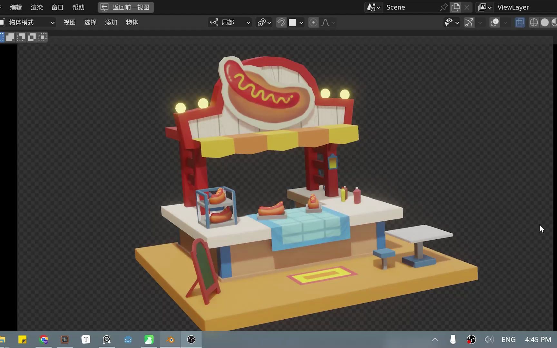
Task: Open the 局部 transform orientation dropdown
Action: click(x=230, y=23)
